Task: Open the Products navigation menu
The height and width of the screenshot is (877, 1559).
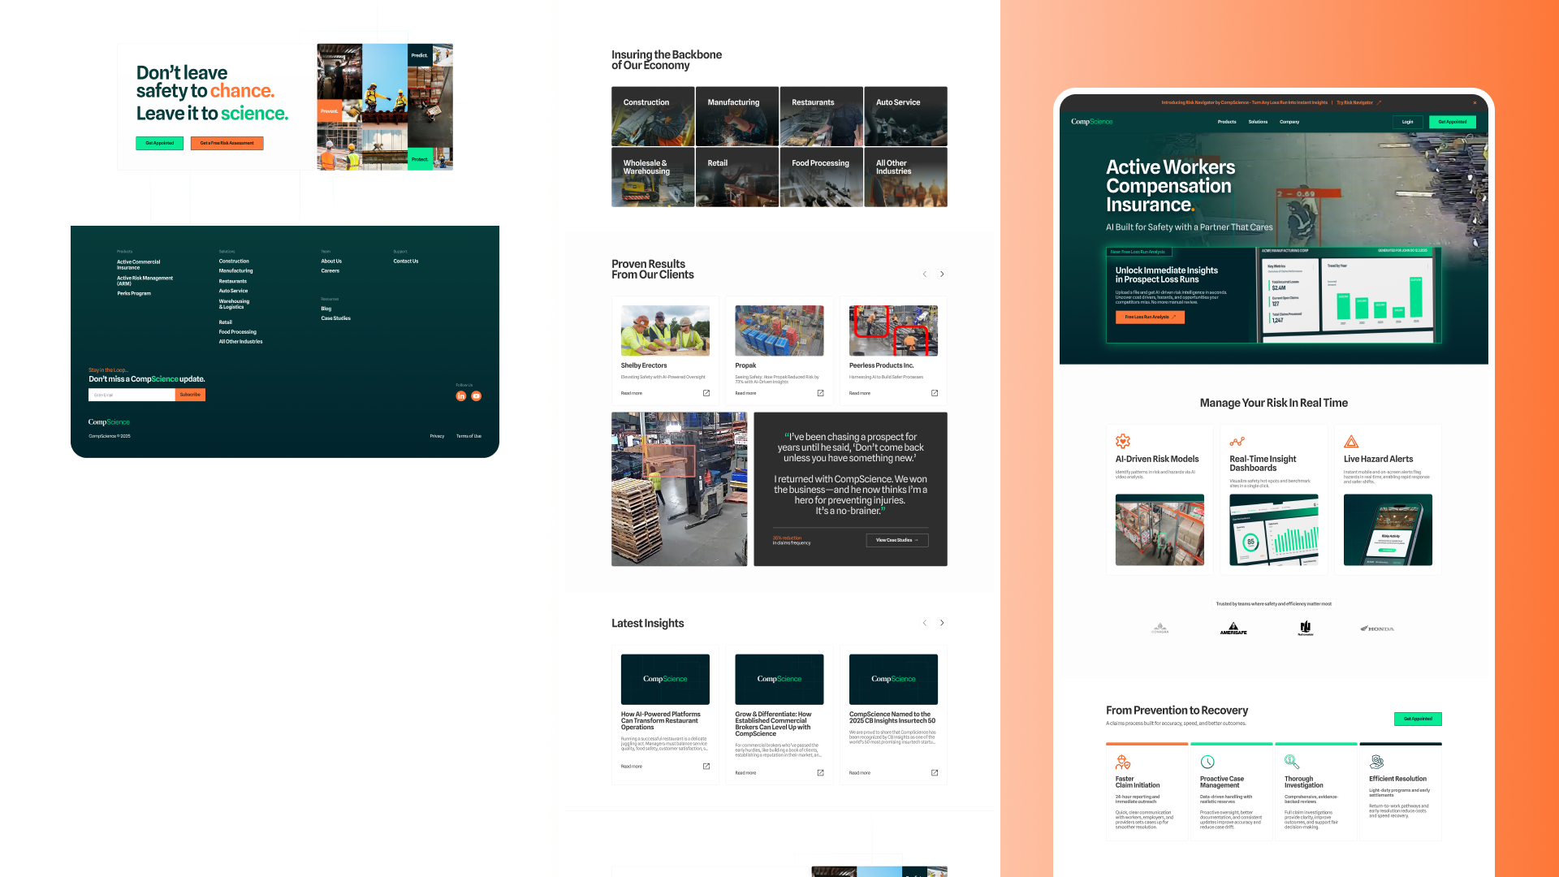Action: tap(1227, 122)
